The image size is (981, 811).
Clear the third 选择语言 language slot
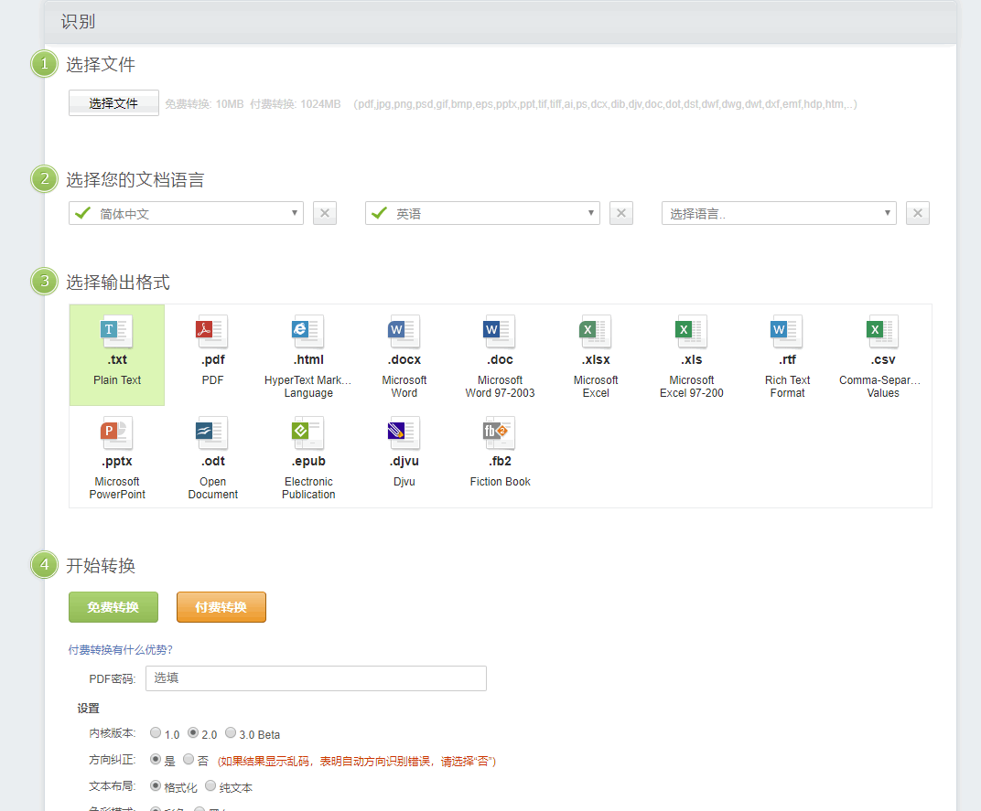(x=918, y=213)
